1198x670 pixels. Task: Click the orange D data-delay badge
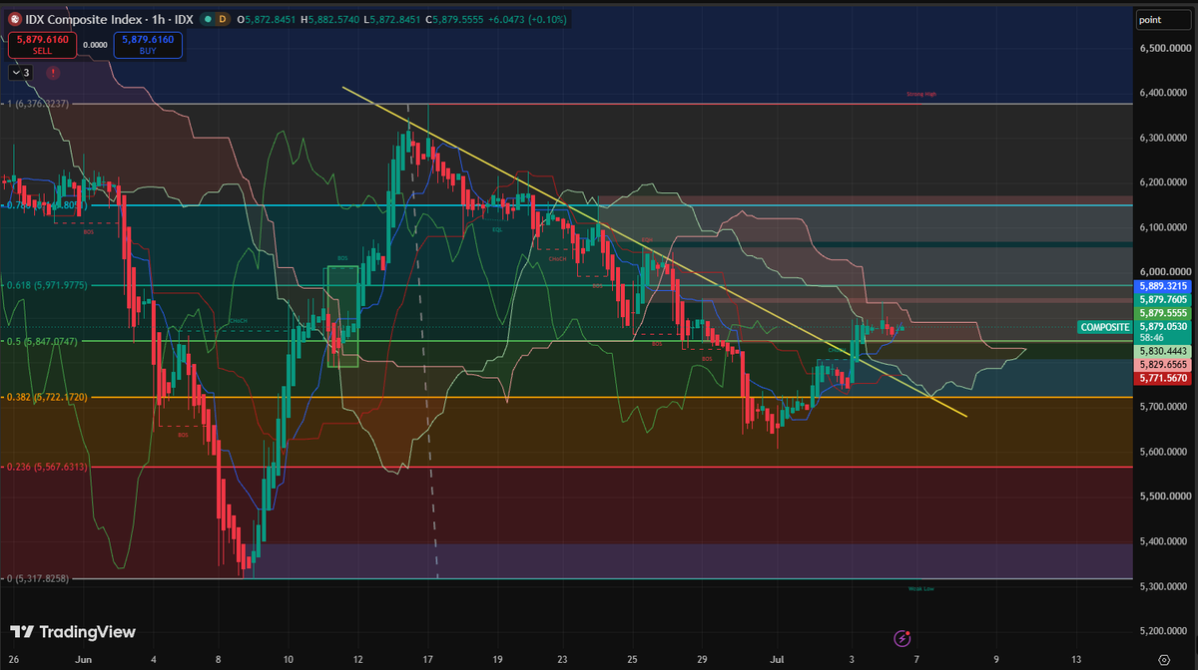[x=222, y=19]
